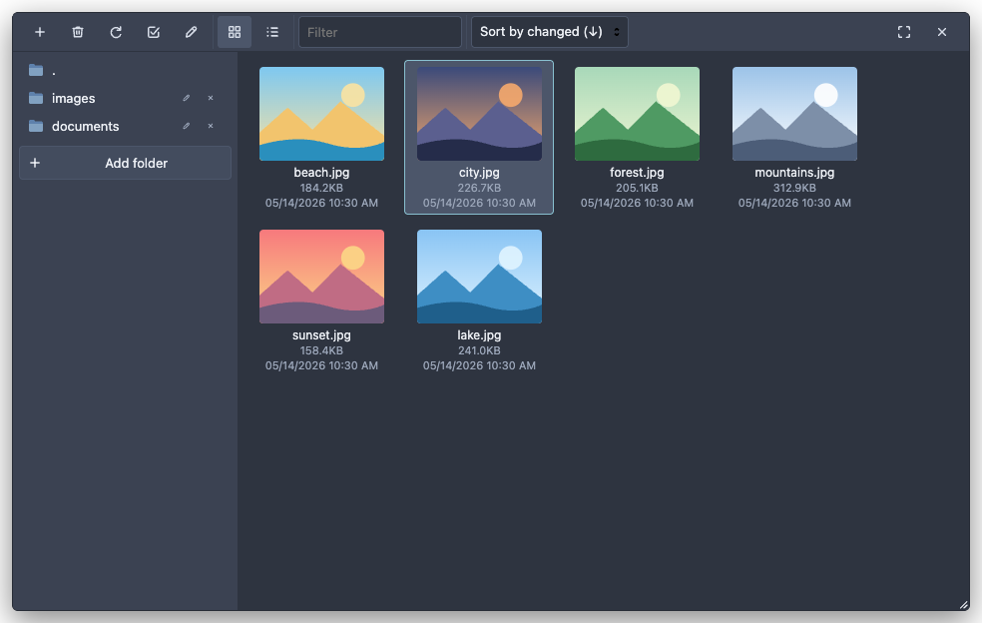Viewport: 982px width, 623px height.
Task: Click the 205.1KB size text
Action: (637, 188)
